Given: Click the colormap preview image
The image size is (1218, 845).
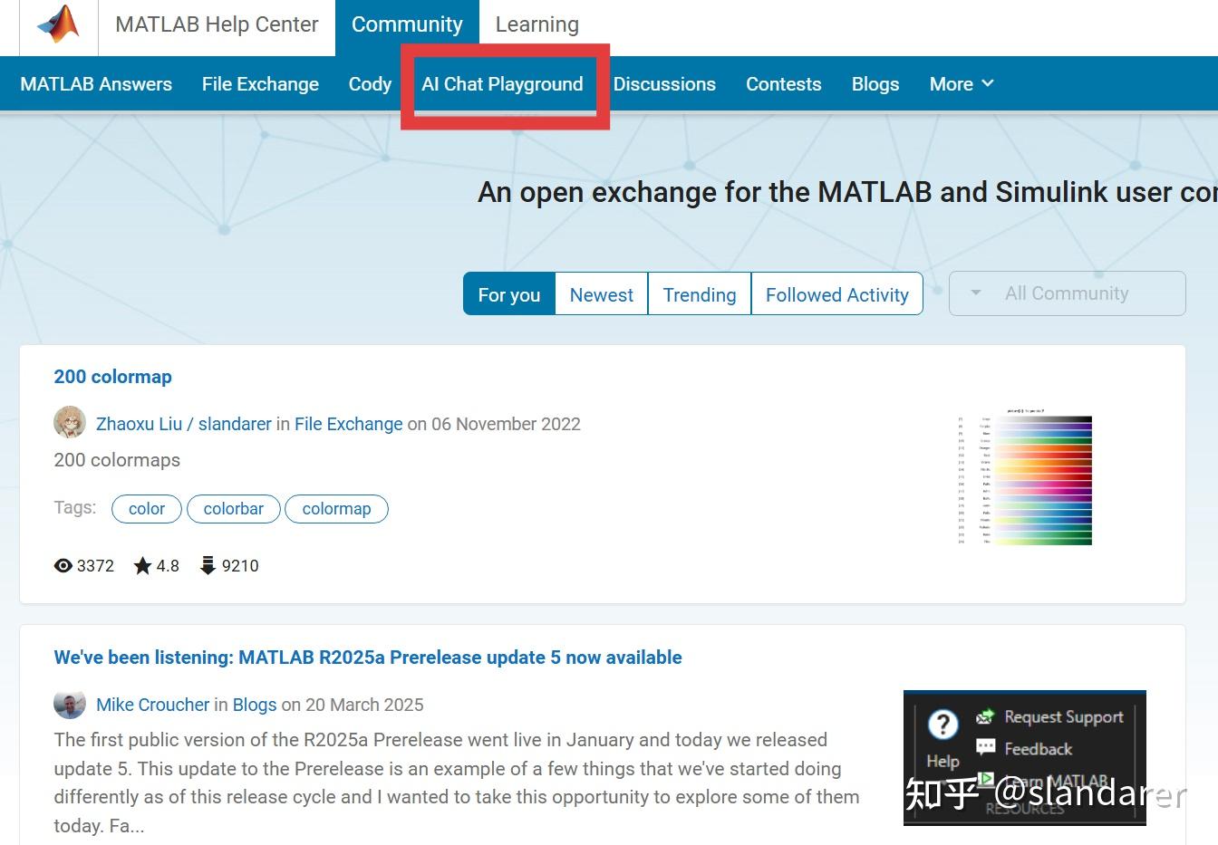Looking at the screenshot, I should [x=1024, y=478].
